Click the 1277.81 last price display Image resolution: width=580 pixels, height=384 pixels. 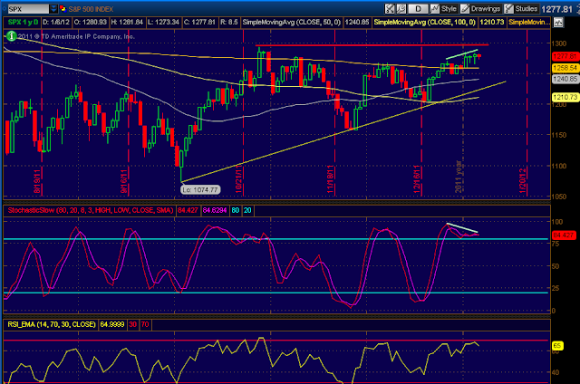coord(557,9)
